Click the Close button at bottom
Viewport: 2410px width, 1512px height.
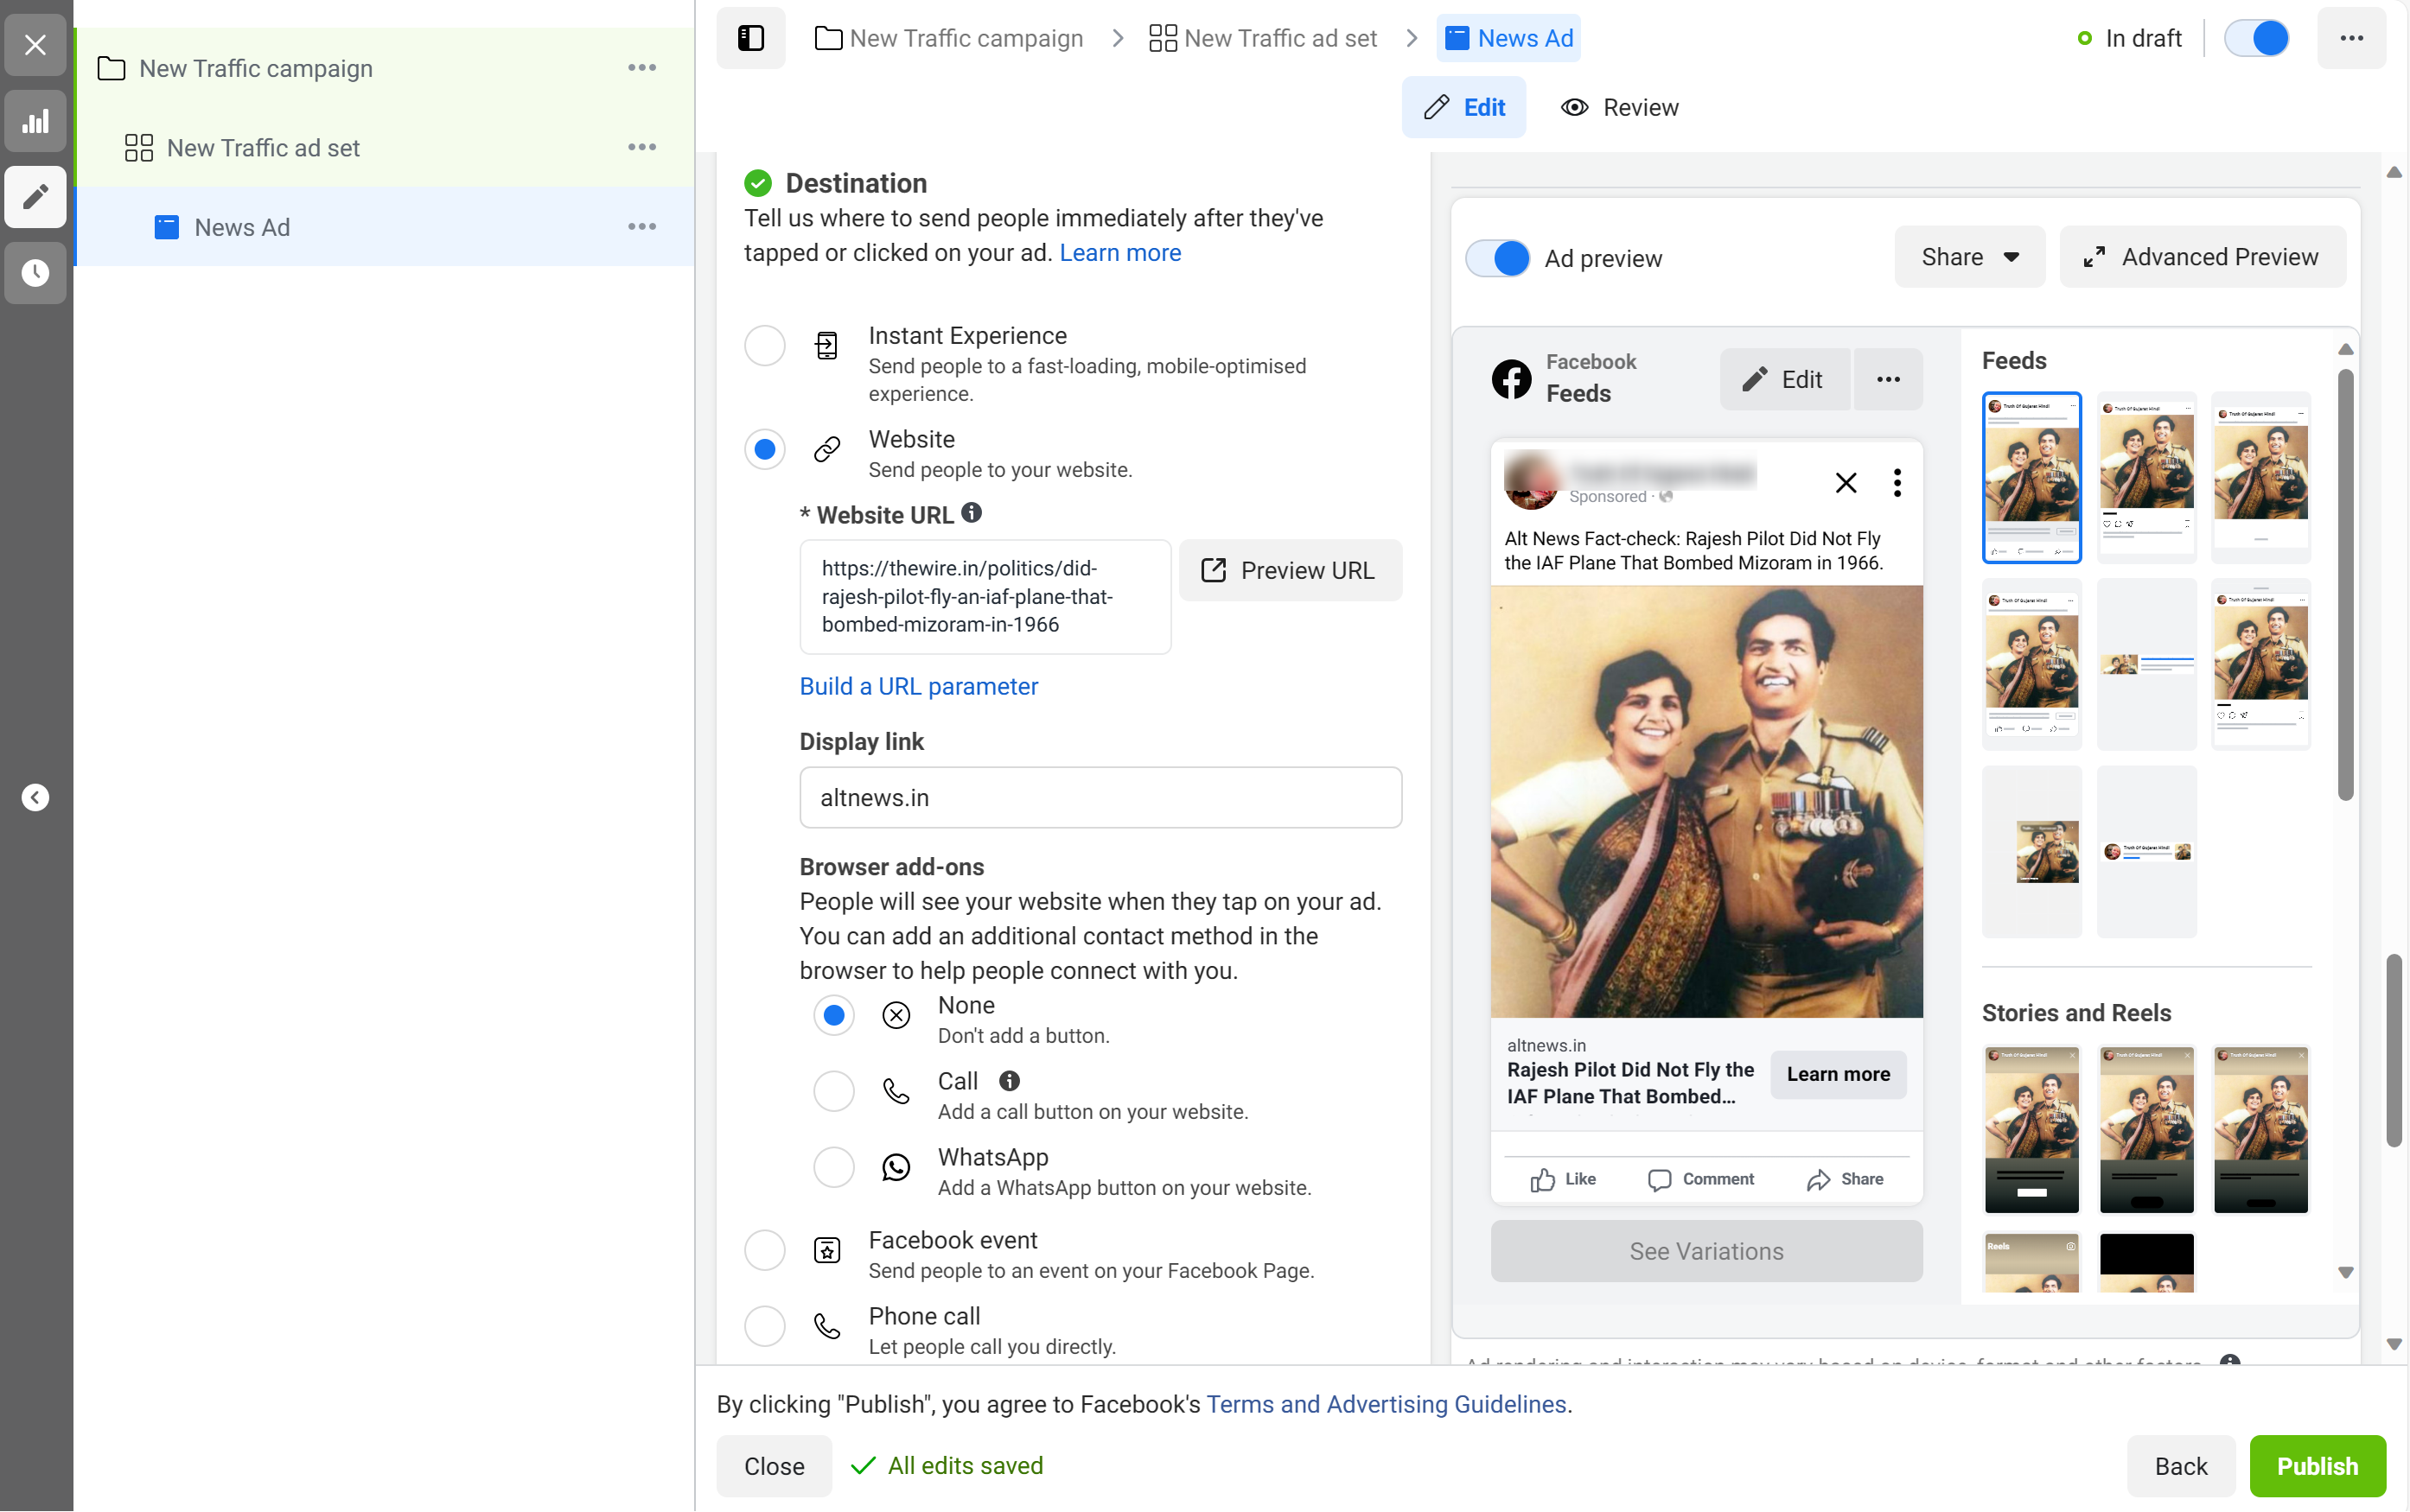coord(775,1466)
